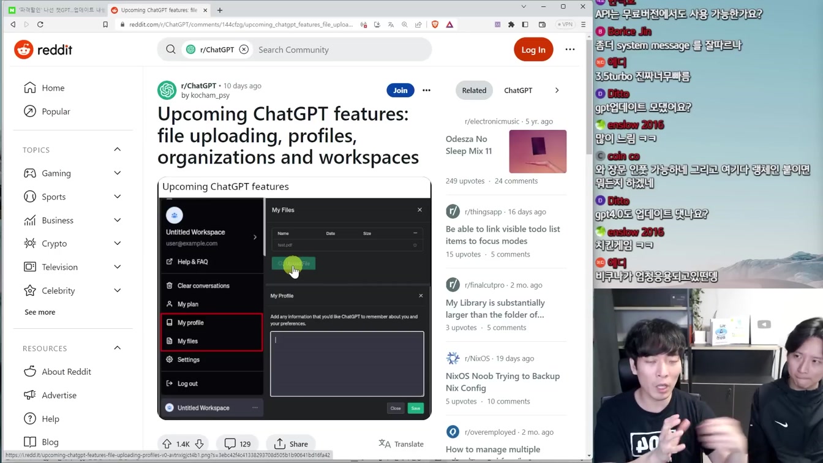Click the Gaming controller icon
Image resolution: width=823 pixels, height=463 pixels.
(x=30, y=173)
